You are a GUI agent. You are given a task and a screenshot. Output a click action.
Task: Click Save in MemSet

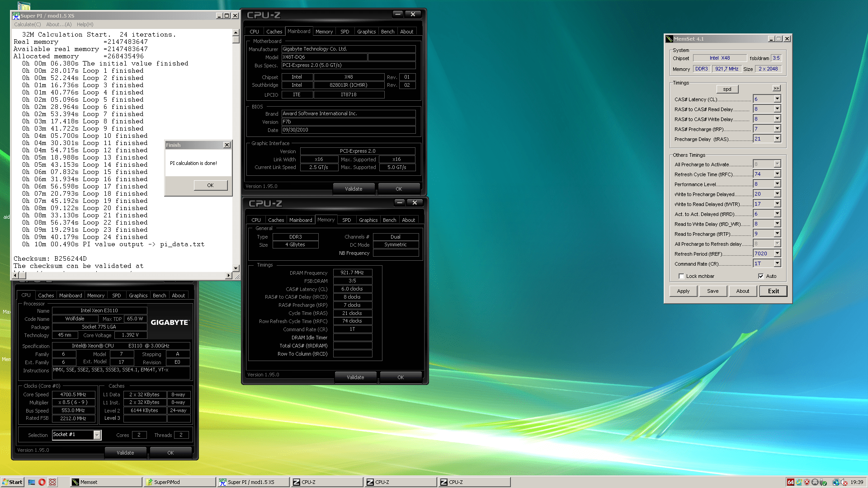[x=712, y=291]
